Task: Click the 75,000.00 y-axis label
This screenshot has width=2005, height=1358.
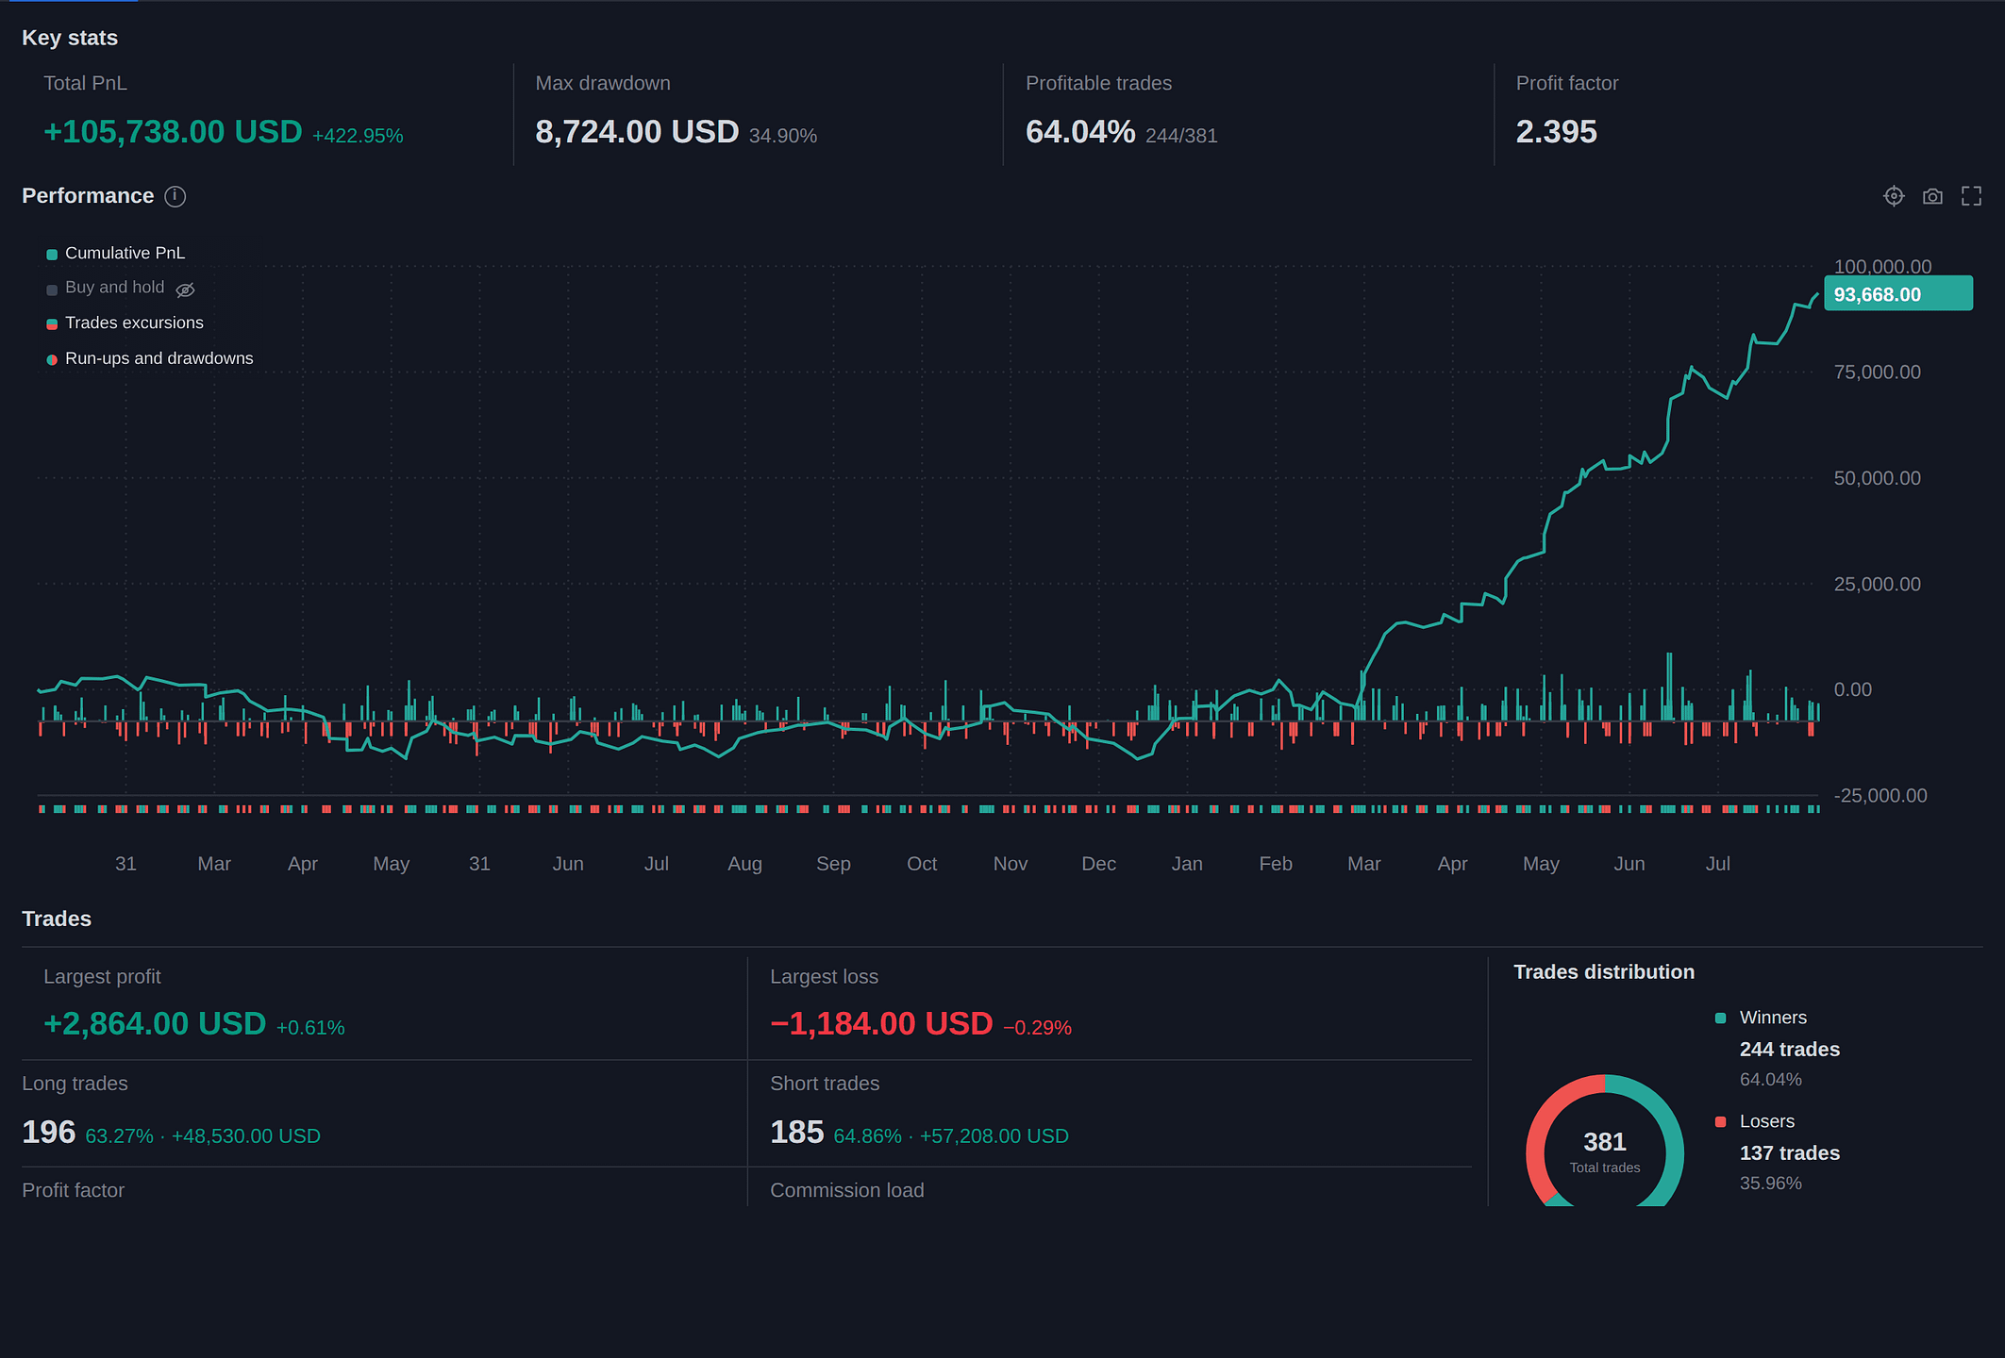Action: [1878, 373]
